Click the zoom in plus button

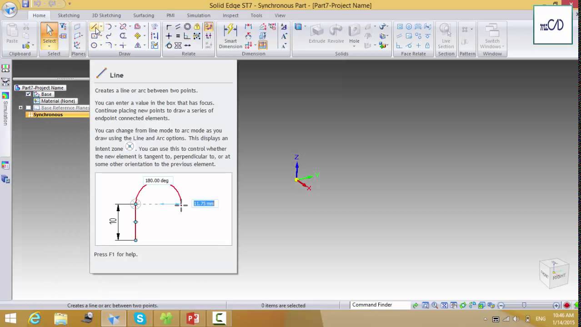point(556,306)
